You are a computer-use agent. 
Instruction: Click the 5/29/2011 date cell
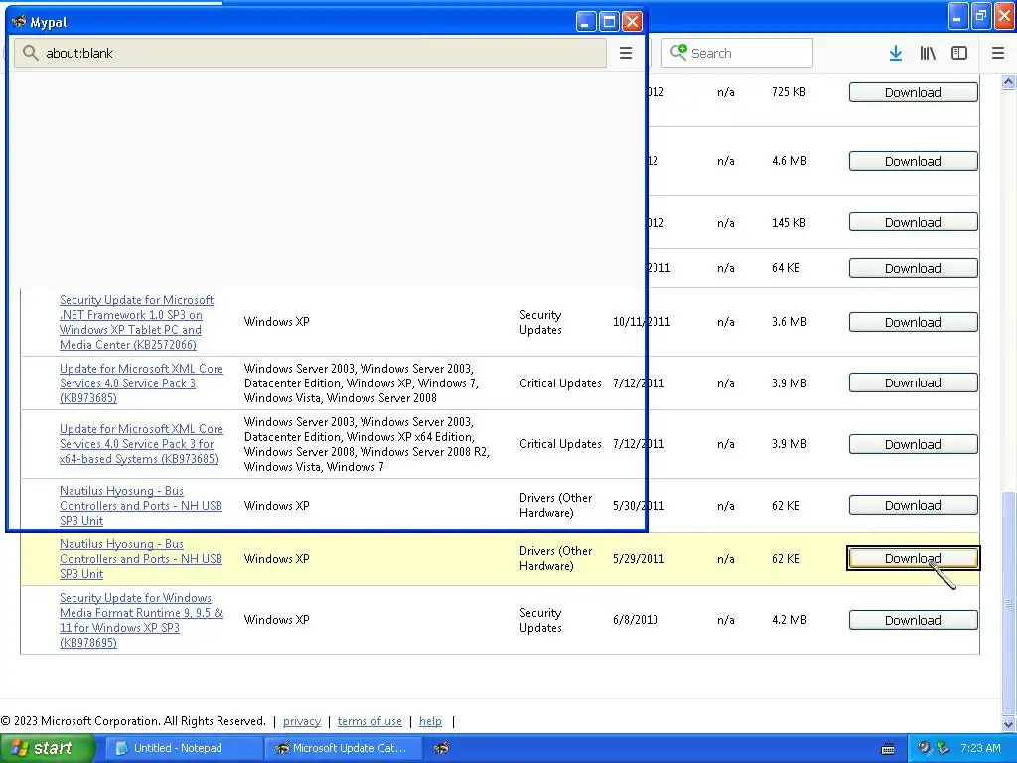(639, 558)
